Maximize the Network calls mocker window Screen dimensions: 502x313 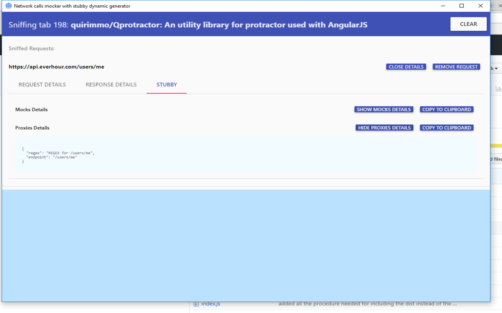(x=462, y=6)
